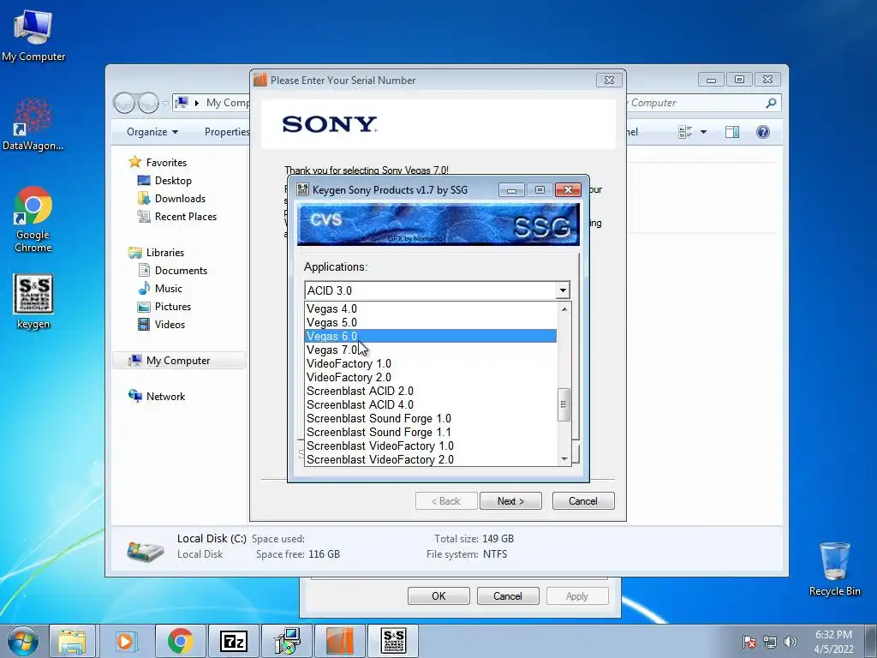Open Libraries in navigation pane
877x658 pixels.
point(164,253)
